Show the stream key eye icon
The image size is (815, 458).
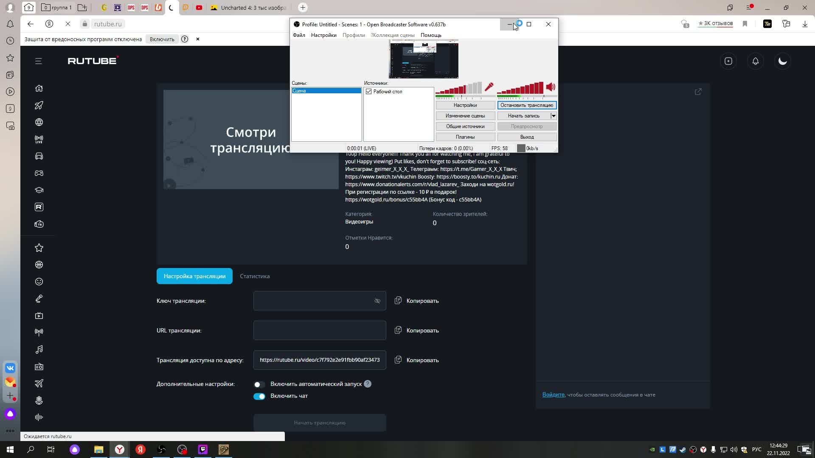[377, 301]
